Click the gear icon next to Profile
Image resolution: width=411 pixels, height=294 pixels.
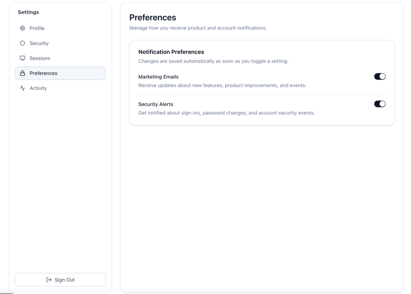point(22,28)
